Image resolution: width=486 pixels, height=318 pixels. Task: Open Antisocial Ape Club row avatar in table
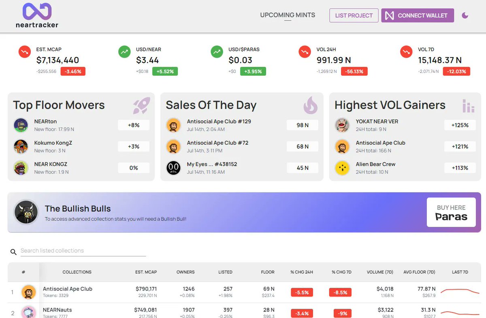[28, 292]
